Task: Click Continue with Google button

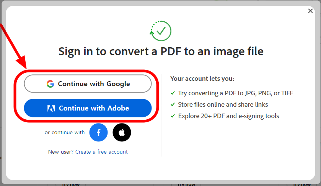Action: coord(88,83)
